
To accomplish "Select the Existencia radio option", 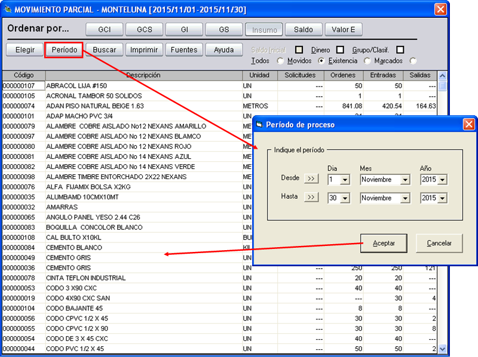I will (x=367, y=61).
